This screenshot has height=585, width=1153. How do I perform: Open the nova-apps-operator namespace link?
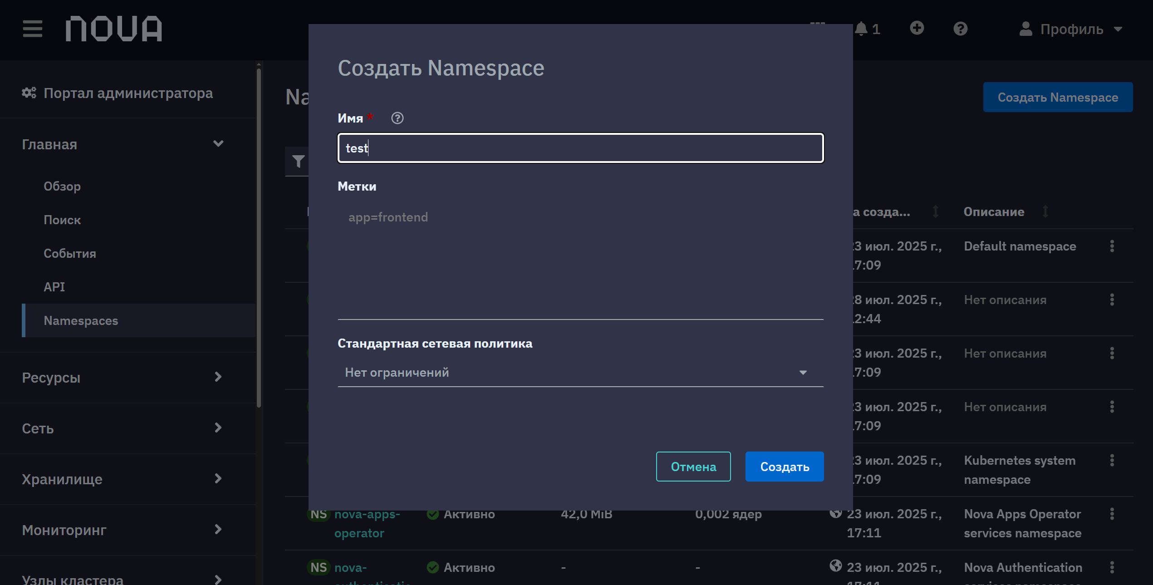coord(367,524)
